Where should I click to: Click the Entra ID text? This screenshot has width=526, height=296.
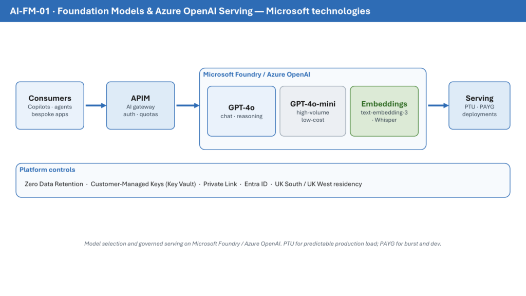(256, 184)
